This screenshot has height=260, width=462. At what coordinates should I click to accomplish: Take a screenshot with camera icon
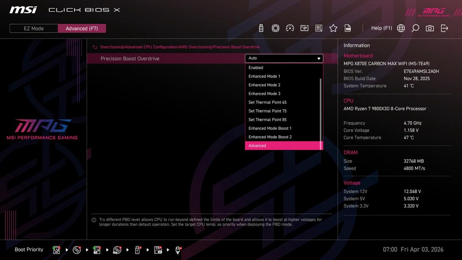pyautogui.click(x=430, y=28)
